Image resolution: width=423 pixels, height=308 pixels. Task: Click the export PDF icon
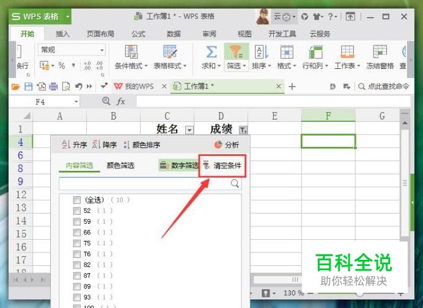(x=41, y=87)
